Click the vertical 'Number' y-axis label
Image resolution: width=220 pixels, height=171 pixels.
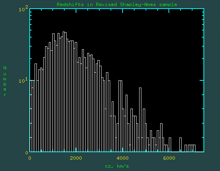pyautogui.click(x=5, y=81)
